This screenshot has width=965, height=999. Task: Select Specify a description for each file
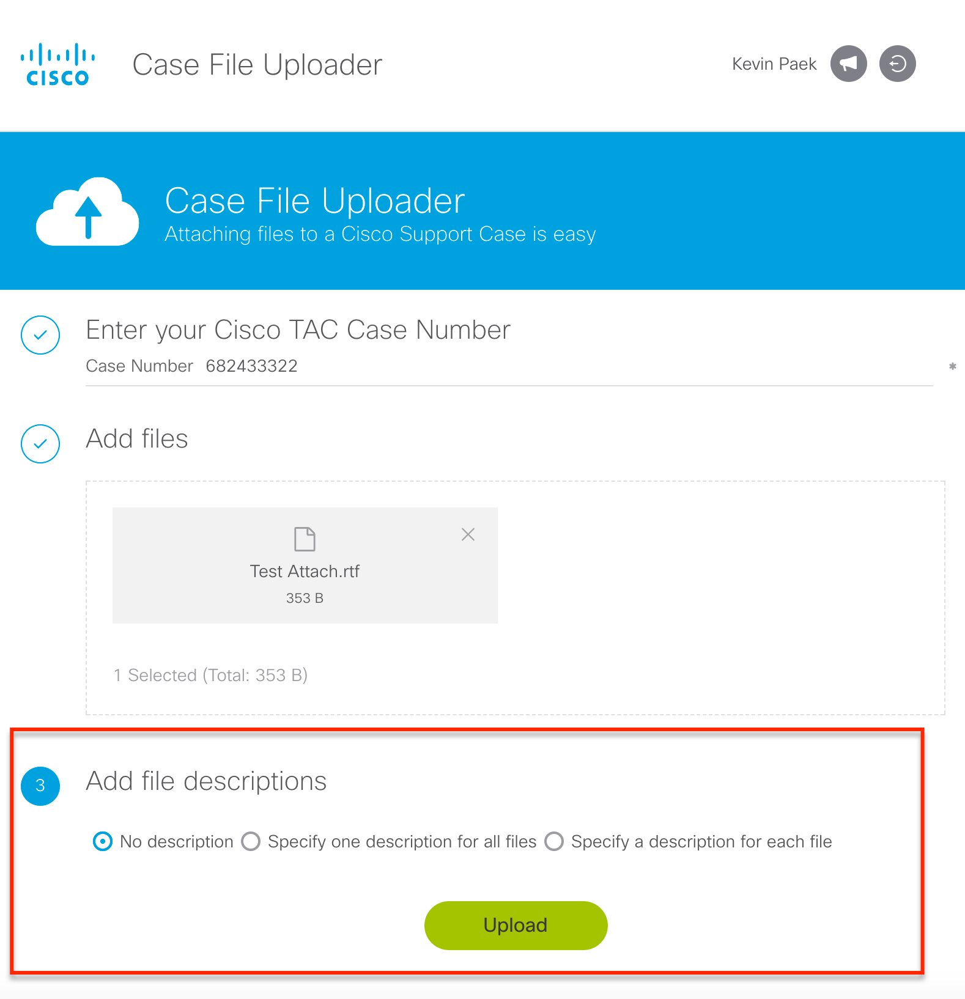[553, 841]
